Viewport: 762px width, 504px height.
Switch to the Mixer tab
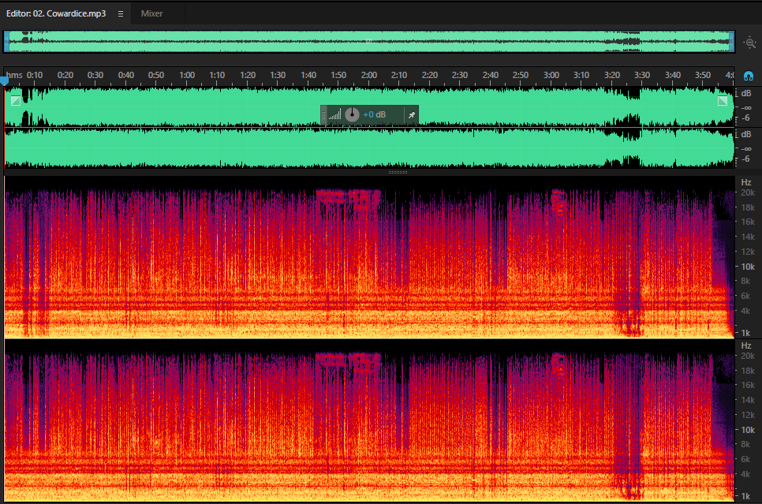pyautogui.click(x=151, y=13)
